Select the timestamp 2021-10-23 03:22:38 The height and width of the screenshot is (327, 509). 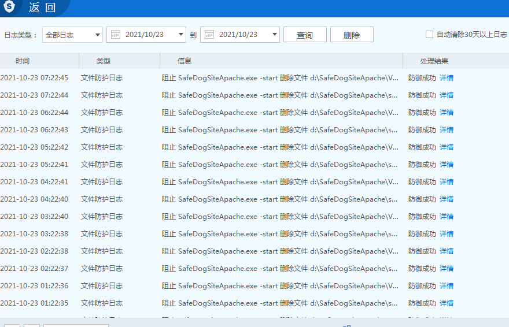[34, 234]
